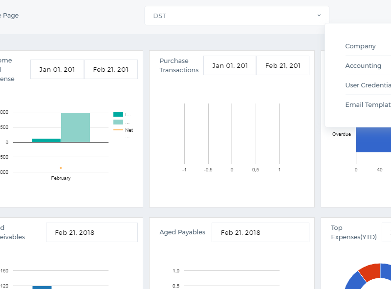This screenshot has height=289, width=391.
Task: Click the Top Expenses(YTD) title
Action: 354,232
